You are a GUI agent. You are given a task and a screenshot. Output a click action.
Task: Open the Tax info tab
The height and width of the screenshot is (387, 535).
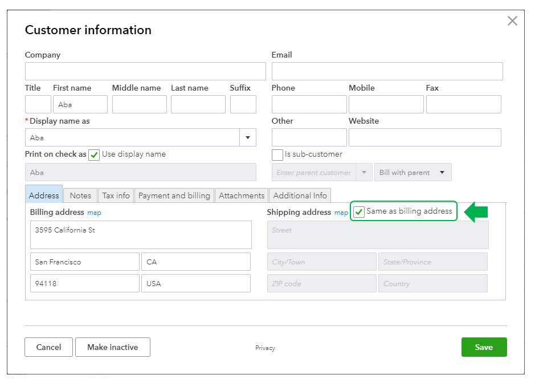pos(116,195)
